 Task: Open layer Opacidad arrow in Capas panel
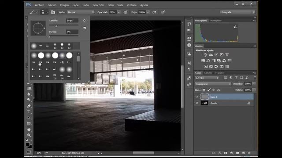[254, 84]
